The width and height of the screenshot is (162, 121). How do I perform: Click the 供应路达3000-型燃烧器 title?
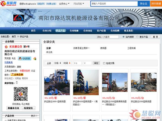click(x=55, y=102)
